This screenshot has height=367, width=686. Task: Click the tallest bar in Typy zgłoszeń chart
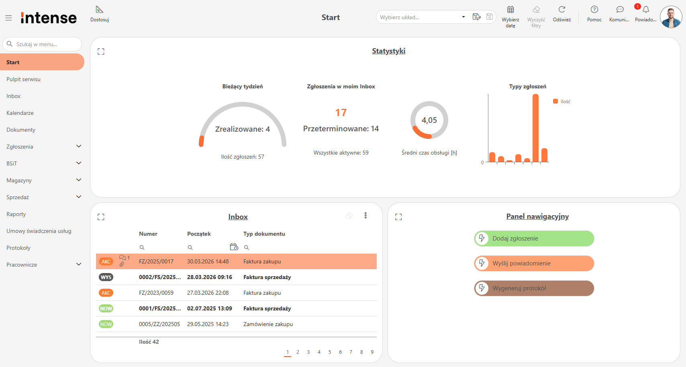click(x=535, y=128)
